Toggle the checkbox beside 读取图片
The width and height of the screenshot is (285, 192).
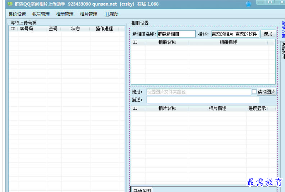pyautogui.click(x=254, y=92)
